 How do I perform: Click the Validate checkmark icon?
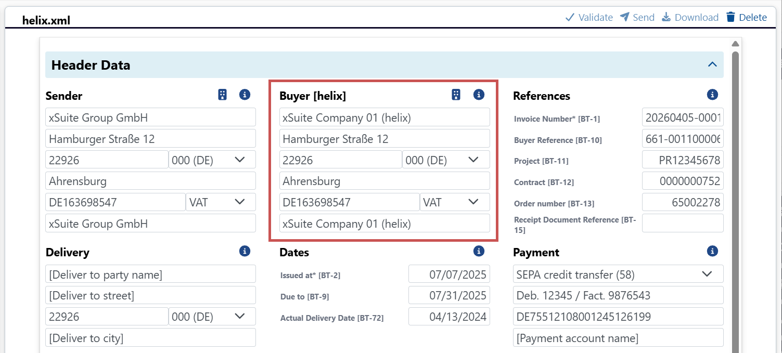click(570, 17)
